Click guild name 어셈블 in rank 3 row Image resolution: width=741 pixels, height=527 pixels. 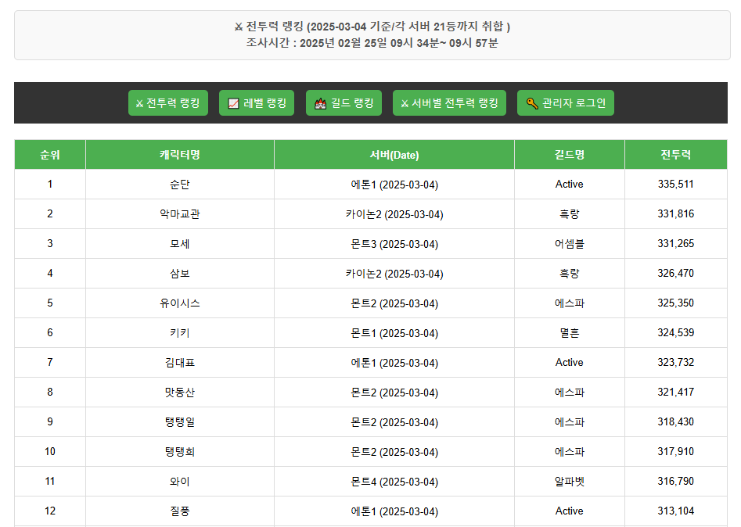tap(570, 244)
